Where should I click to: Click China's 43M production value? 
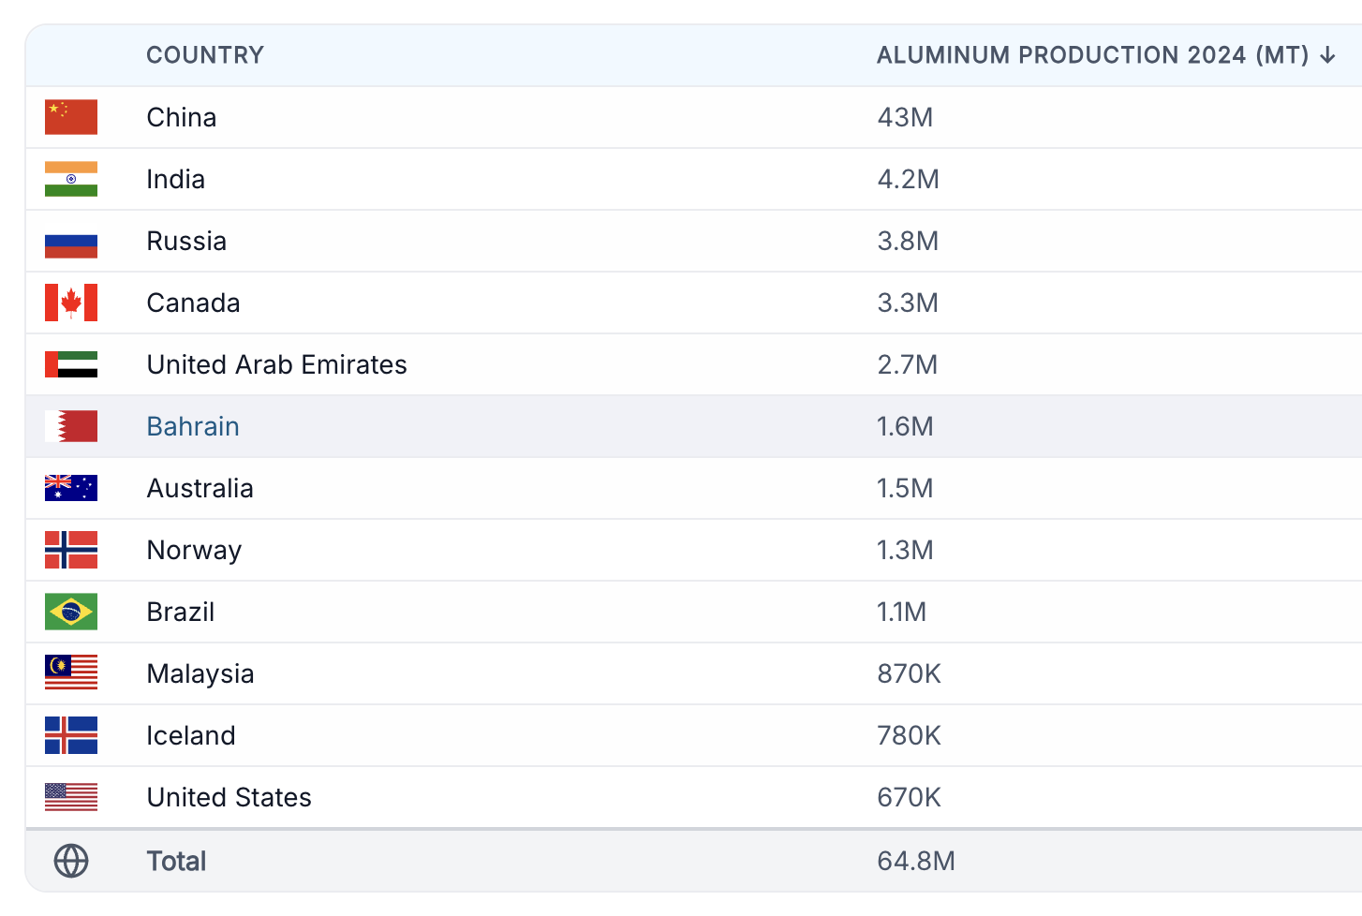[905, 117]
